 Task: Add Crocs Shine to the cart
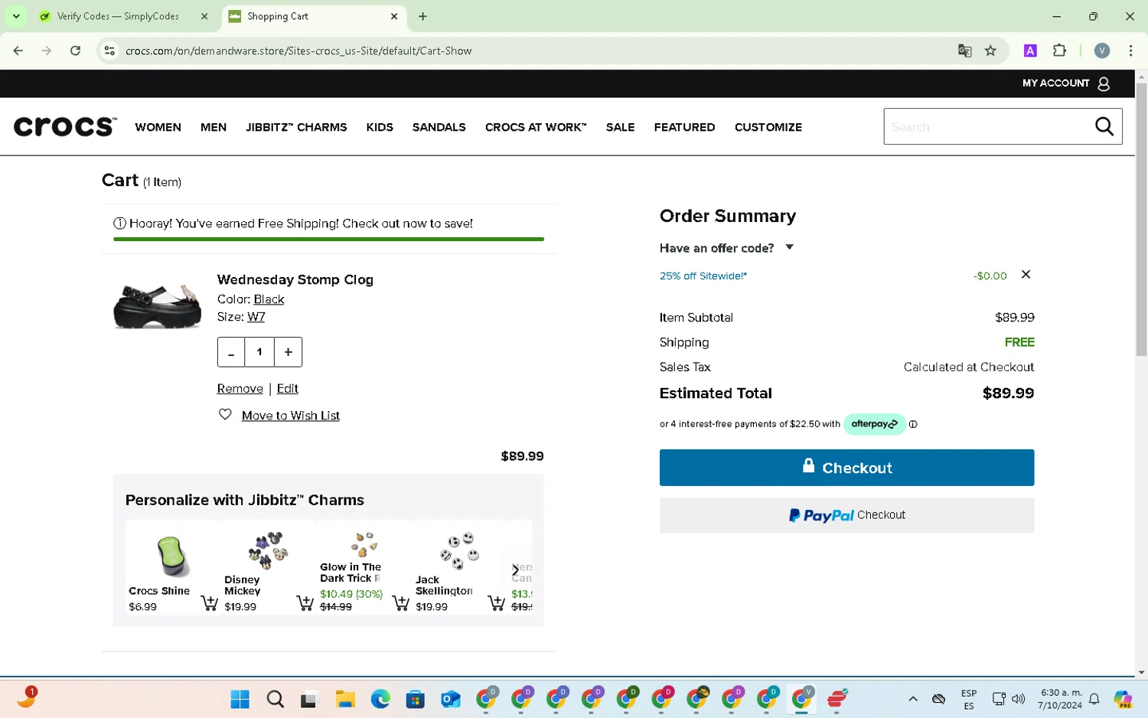coord(209,603)
